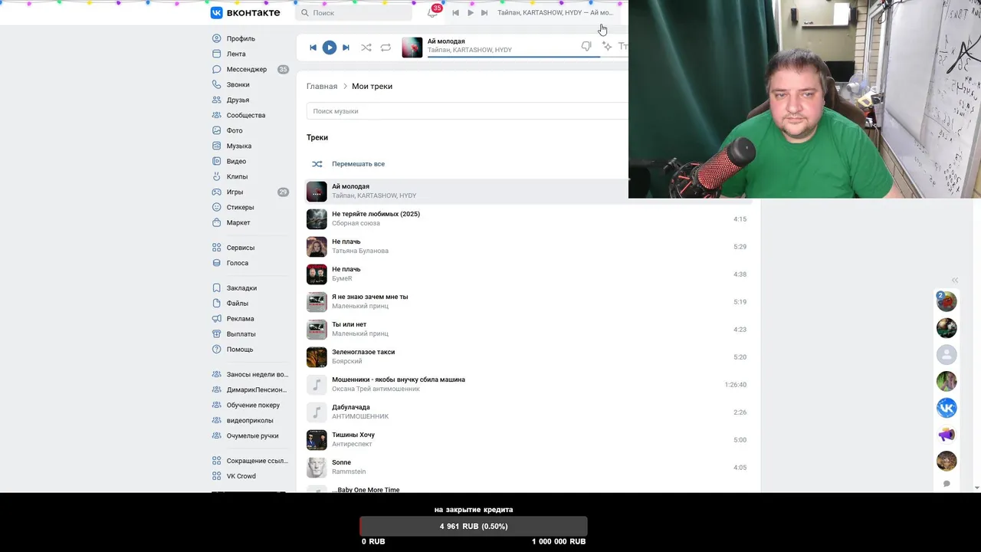Click the Клипы sidebar icon

point(217,176)
